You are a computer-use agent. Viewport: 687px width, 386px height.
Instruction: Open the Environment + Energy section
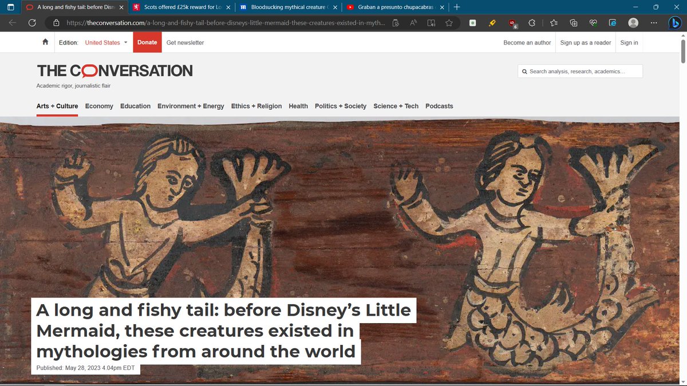pos(191,106)
